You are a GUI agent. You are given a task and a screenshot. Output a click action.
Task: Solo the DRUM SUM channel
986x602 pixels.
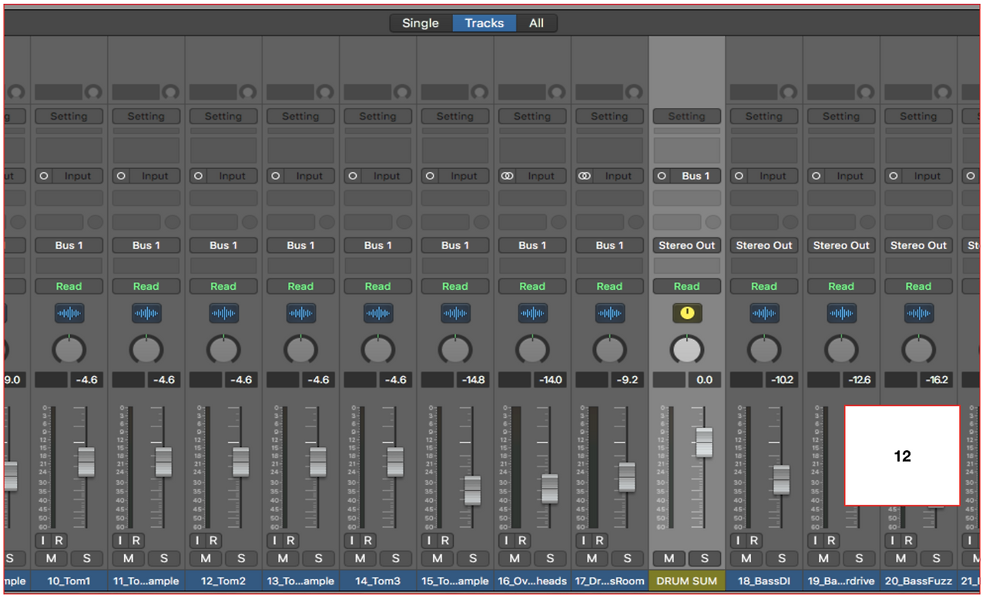pos(704,559)
